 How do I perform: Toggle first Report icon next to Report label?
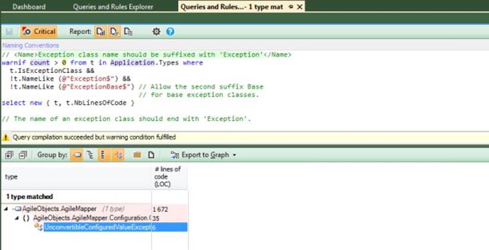[101, 31]
